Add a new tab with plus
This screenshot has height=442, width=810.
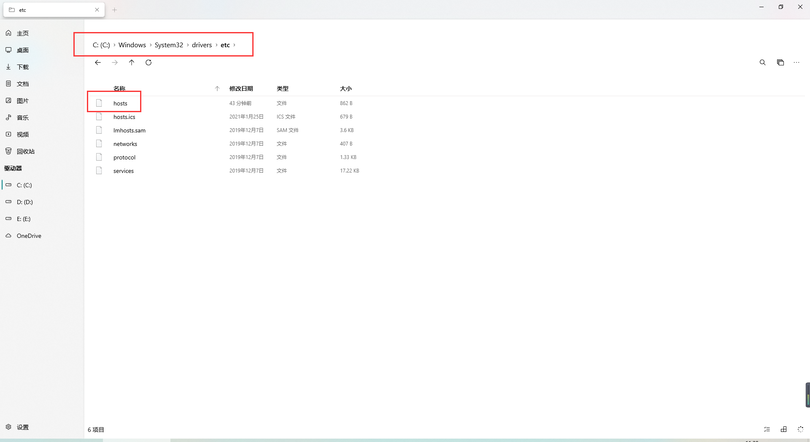click(x=114, y=10)
